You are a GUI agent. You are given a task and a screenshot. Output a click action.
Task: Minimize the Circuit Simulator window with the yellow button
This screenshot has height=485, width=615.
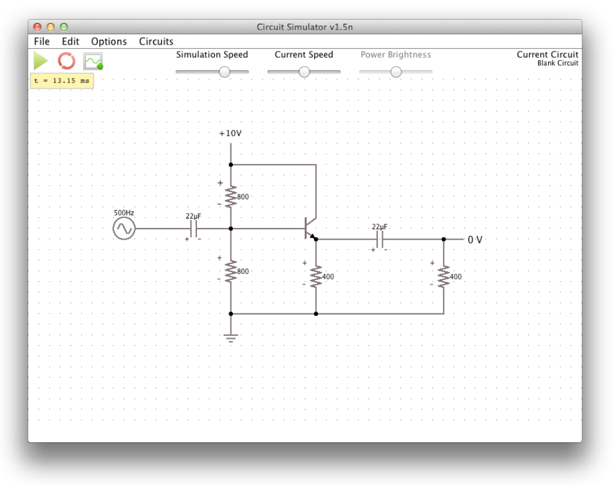tap(51, 27)
